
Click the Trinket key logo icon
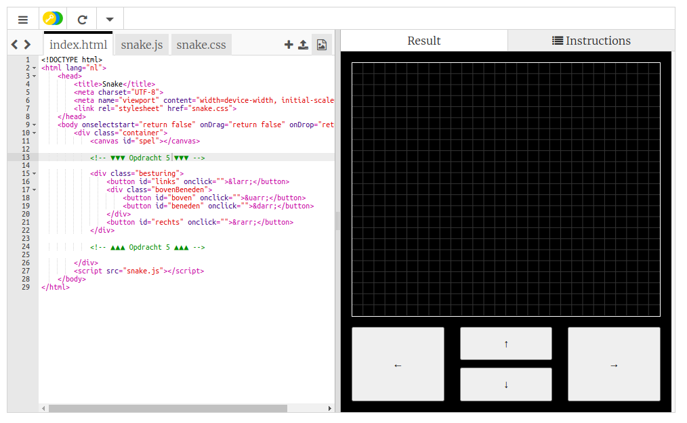click(x=53, y=19)
